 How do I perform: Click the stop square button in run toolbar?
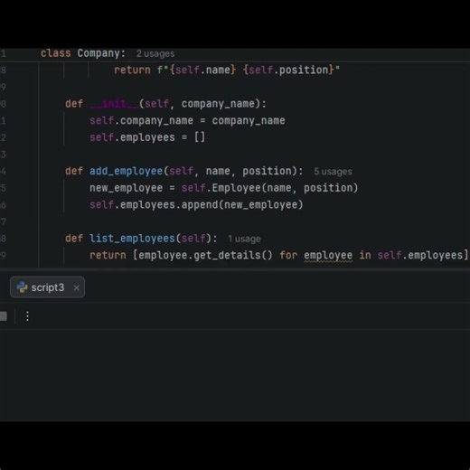[x=4, y=316]
